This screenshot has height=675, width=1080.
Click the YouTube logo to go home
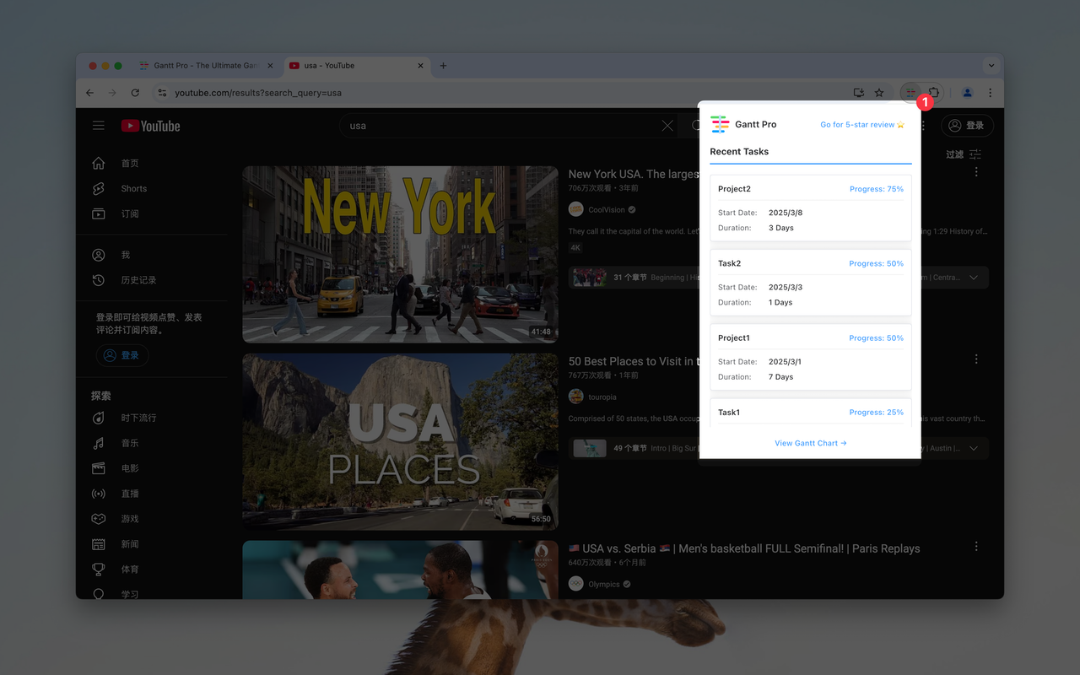coord(150,125)
